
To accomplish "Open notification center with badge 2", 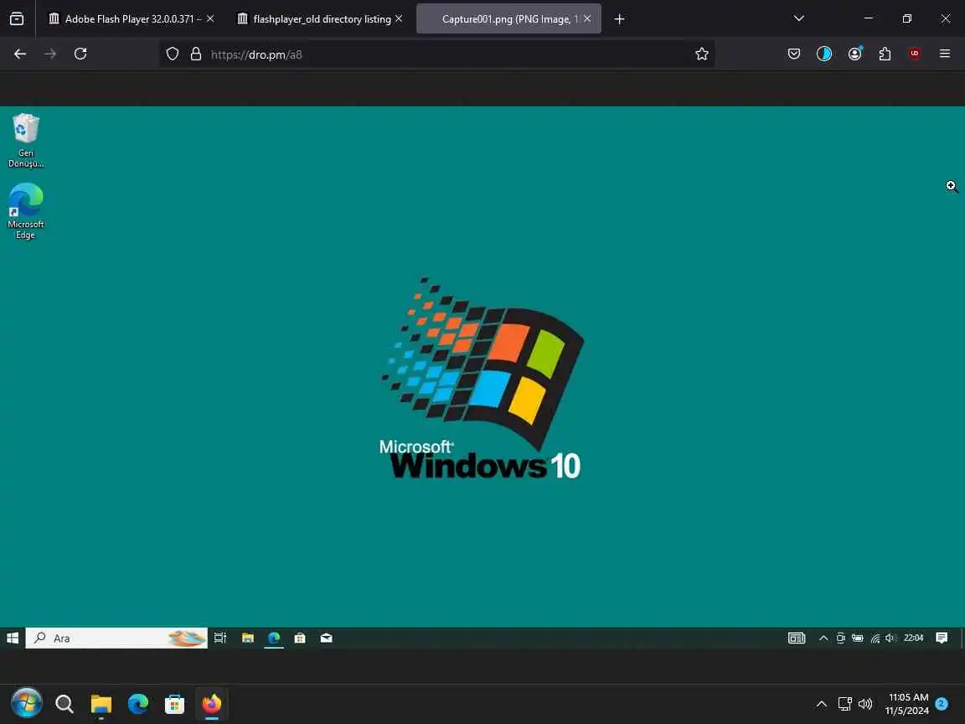I will (941, 704).
